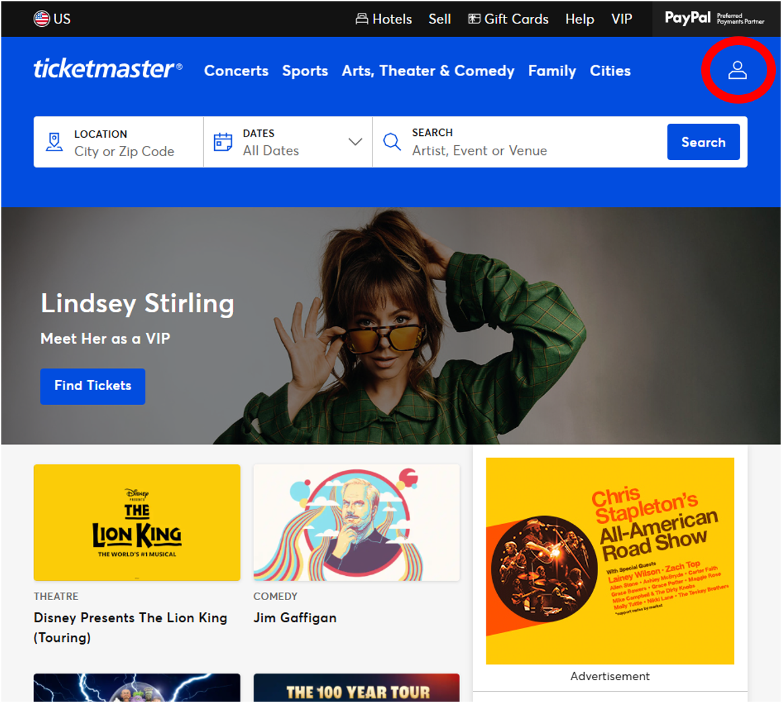Image resolution: width=782 pixels, height=703 pixels.
Task: Open Hotels link with bed icon
Action: 383,19
